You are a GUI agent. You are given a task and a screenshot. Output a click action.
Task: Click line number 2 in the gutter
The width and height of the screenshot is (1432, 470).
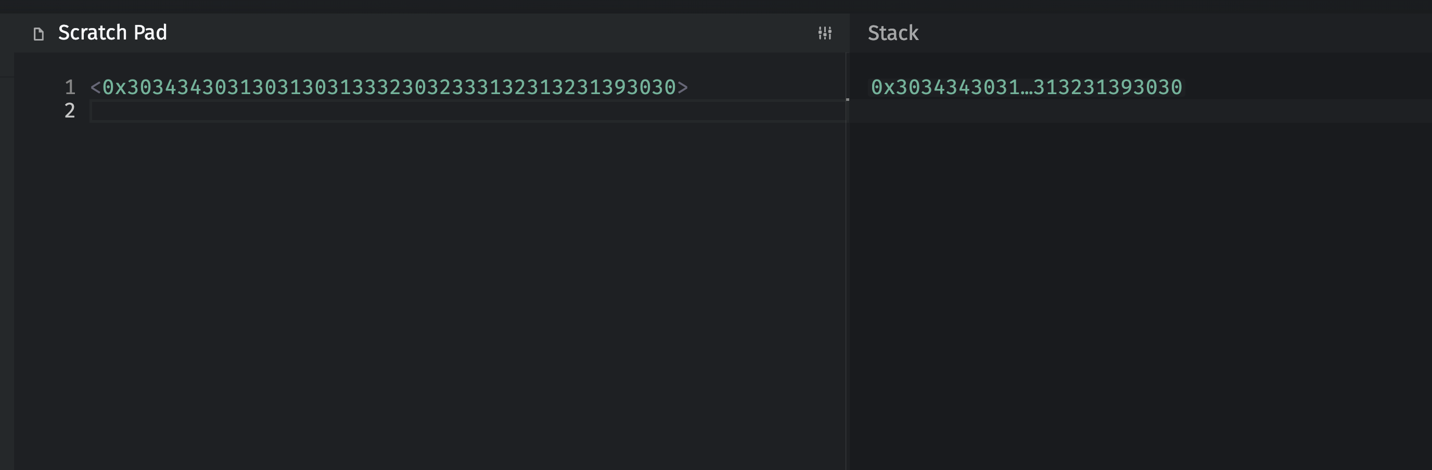click(x=70, y=111)
